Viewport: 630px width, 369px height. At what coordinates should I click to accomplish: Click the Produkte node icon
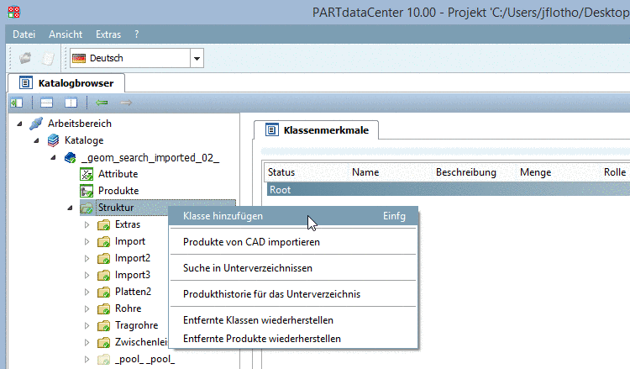pyautogui.click(x=87, y=191)
